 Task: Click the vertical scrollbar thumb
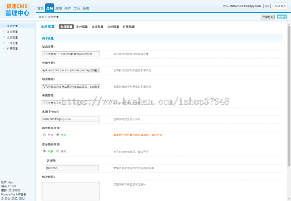pos(289,96)
